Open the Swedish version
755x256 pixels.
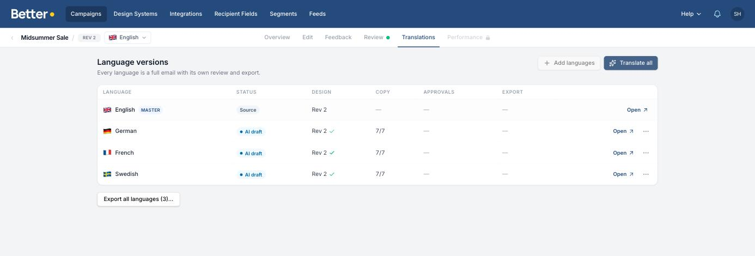pyautogui.click(x=623, y=174)
